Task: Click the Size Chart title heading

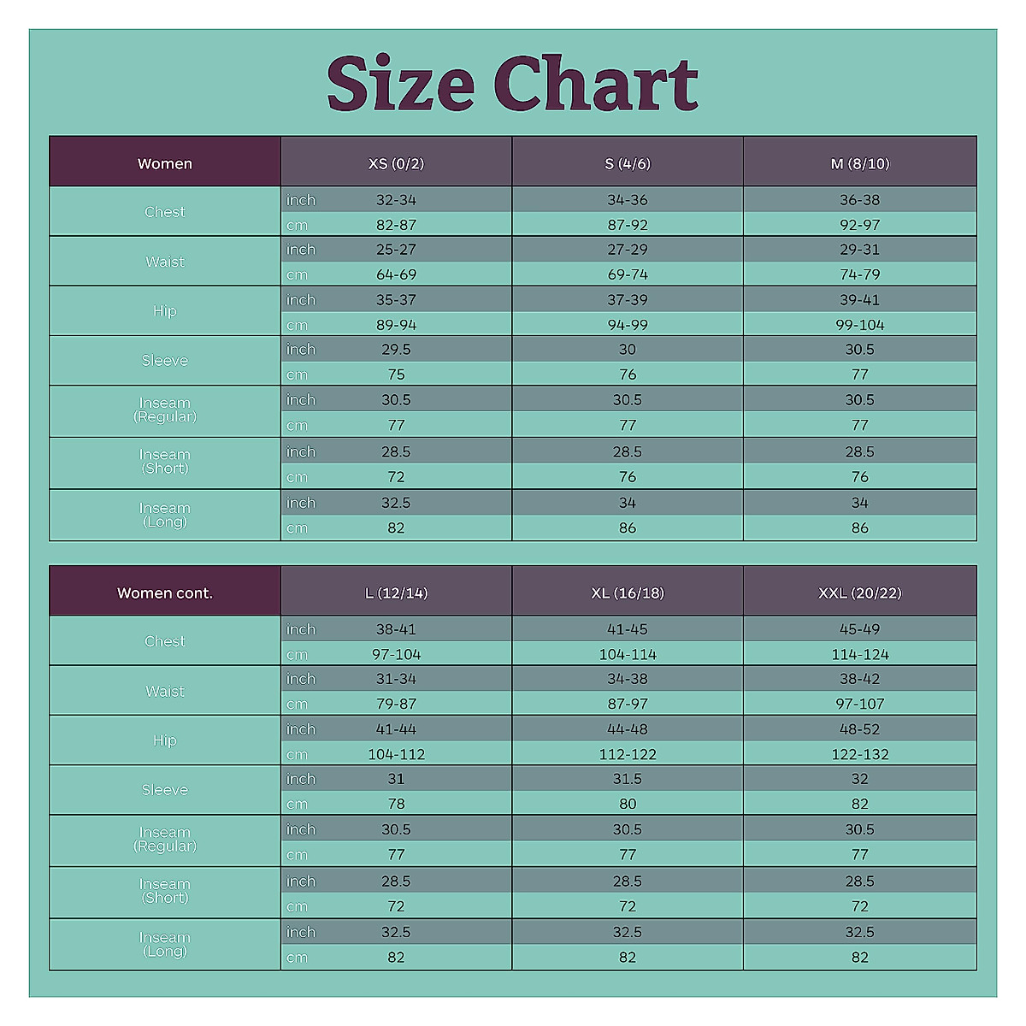Action: point(512,84)
